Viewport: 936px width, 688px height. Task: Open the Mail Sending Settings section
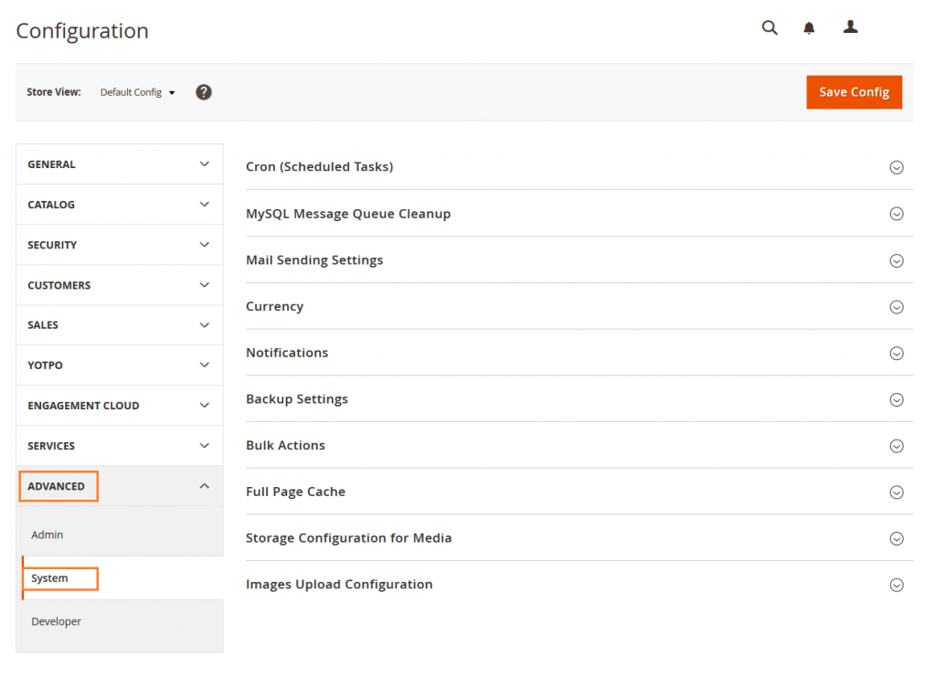(897, 260)
